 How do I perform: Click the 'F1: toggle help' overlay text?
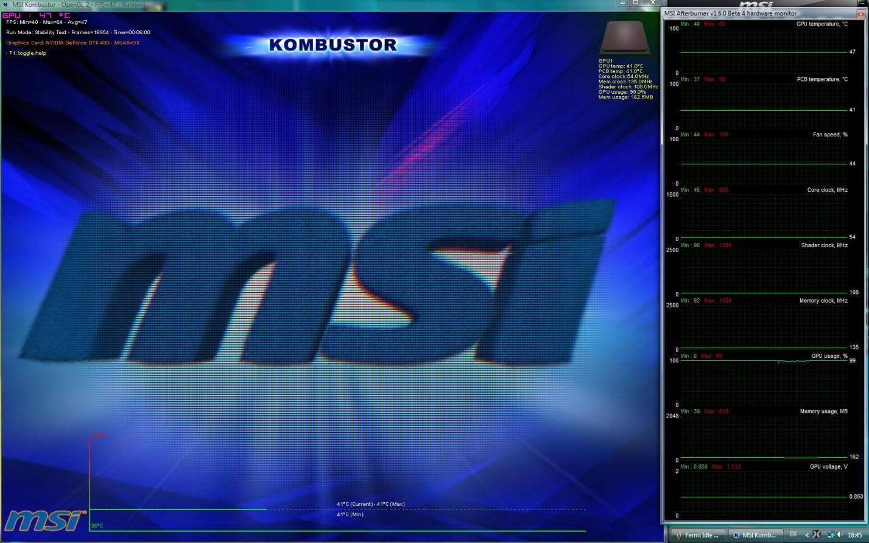coord(26,53)
